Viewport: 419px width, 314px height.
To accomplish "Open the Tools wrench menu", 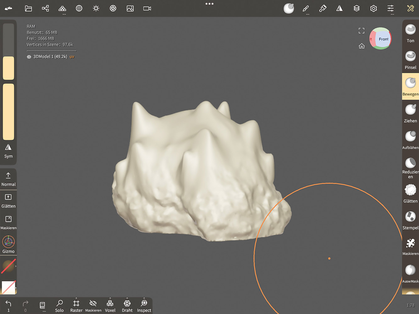I will pyautogui.click(x=411, y=8).
